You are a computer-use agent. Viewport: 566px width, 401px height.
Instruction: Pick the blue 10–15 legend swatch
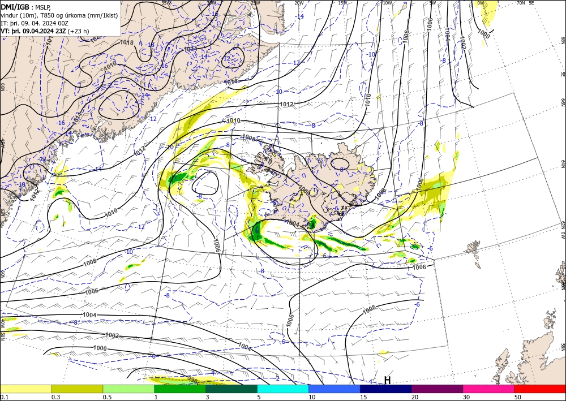(x=335, y=389)
